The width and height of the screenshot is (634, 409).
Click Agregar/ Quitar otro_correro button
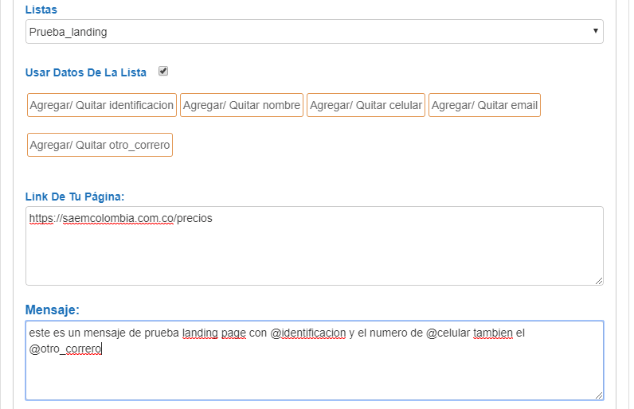[x=100, y=145]
